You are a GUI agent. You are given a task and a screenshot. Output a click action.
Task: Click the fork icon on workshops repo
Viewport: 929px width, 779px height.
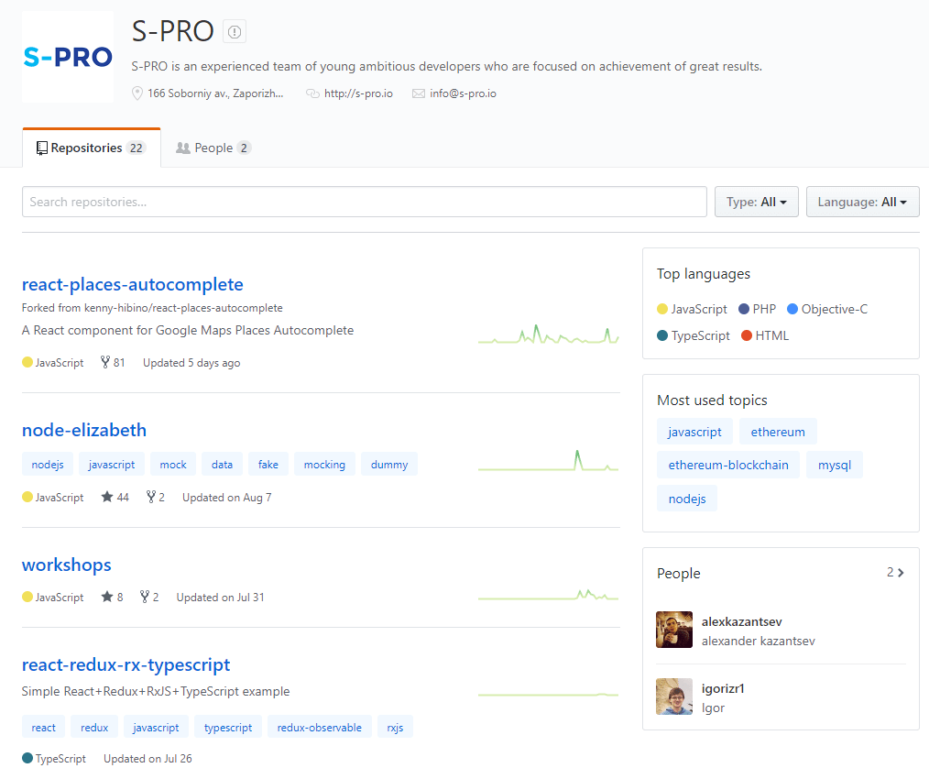click(145, 598)
